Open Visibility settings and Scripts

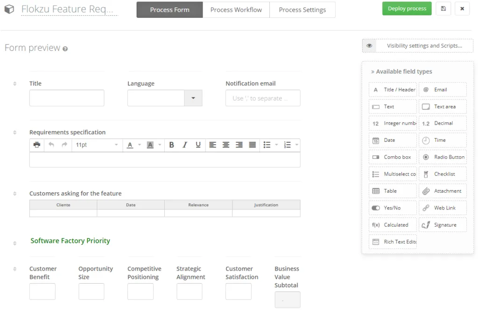click(424, 46)
